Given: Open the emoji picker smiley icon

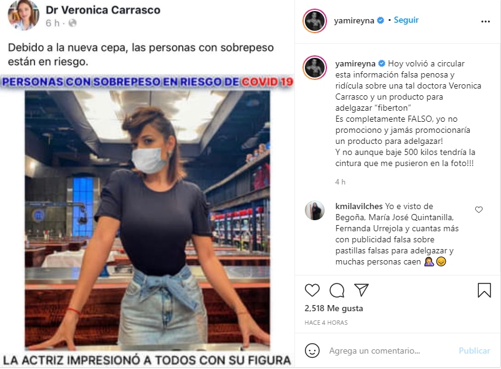Looking at the screenshot, I should pyautogui.click(x=312, y=351).
